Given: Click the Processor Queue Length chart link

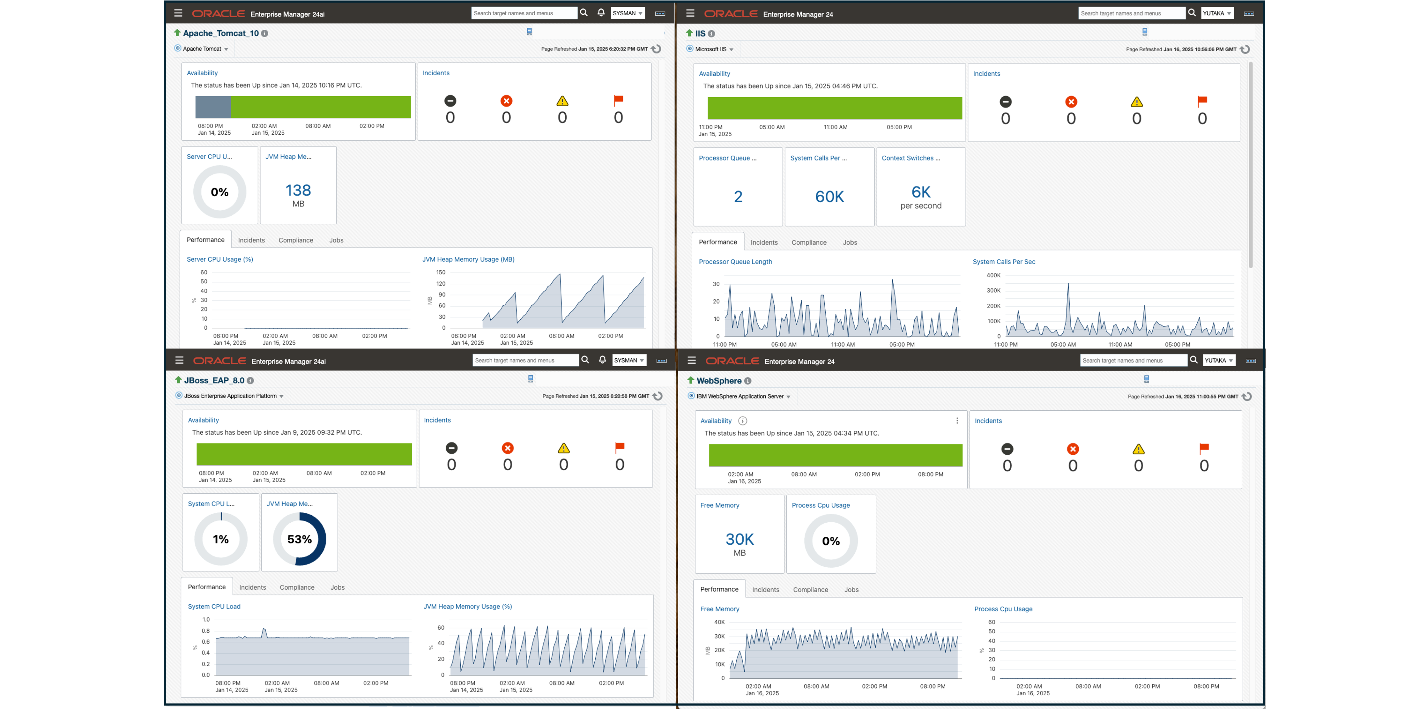Looking at the screenshot, I should click(x=735, y=262).
